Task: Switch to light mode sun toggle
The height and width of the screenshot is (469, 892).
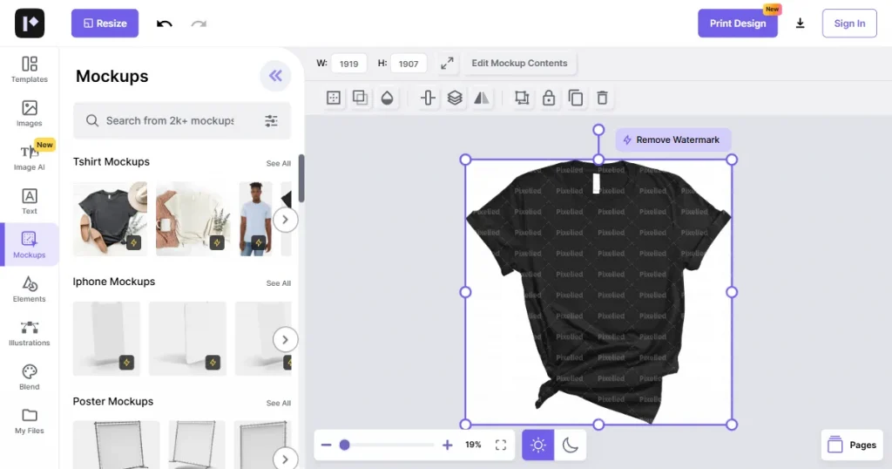Action: [538, 445]
